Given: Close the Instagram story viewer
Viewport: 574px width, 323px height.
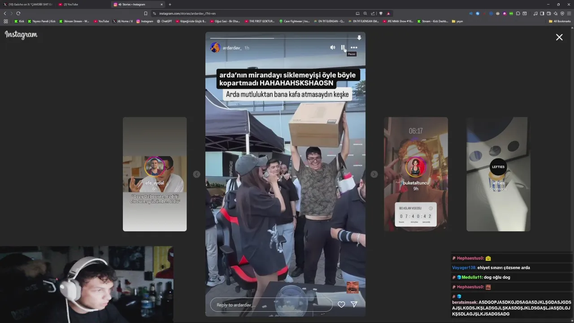Looking at the screenshot, I should [559, 37].
